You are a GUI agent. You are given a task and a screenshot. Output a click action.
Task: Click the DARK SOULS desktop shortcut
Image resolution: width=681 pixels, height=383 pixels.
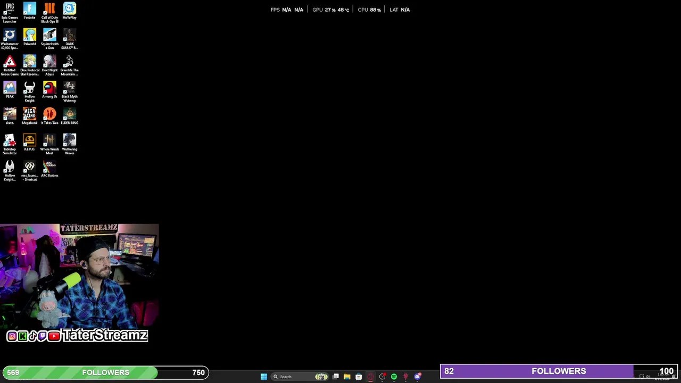(70, 39)
